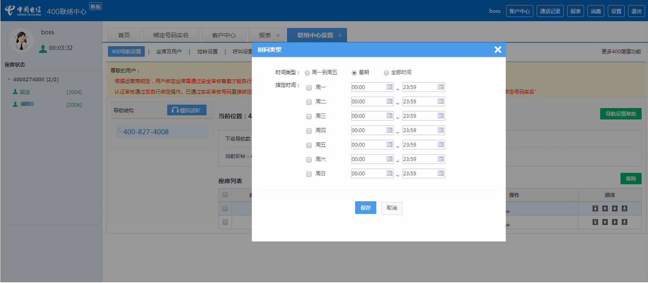The width and height of the screenshot is (648, 283).
Task: Click the picker icon in Friday end field
Action: pos(440,144)
